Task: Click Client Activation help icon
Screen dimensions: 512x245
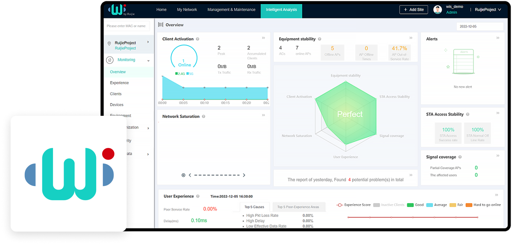Action: [x=197, y=39]
